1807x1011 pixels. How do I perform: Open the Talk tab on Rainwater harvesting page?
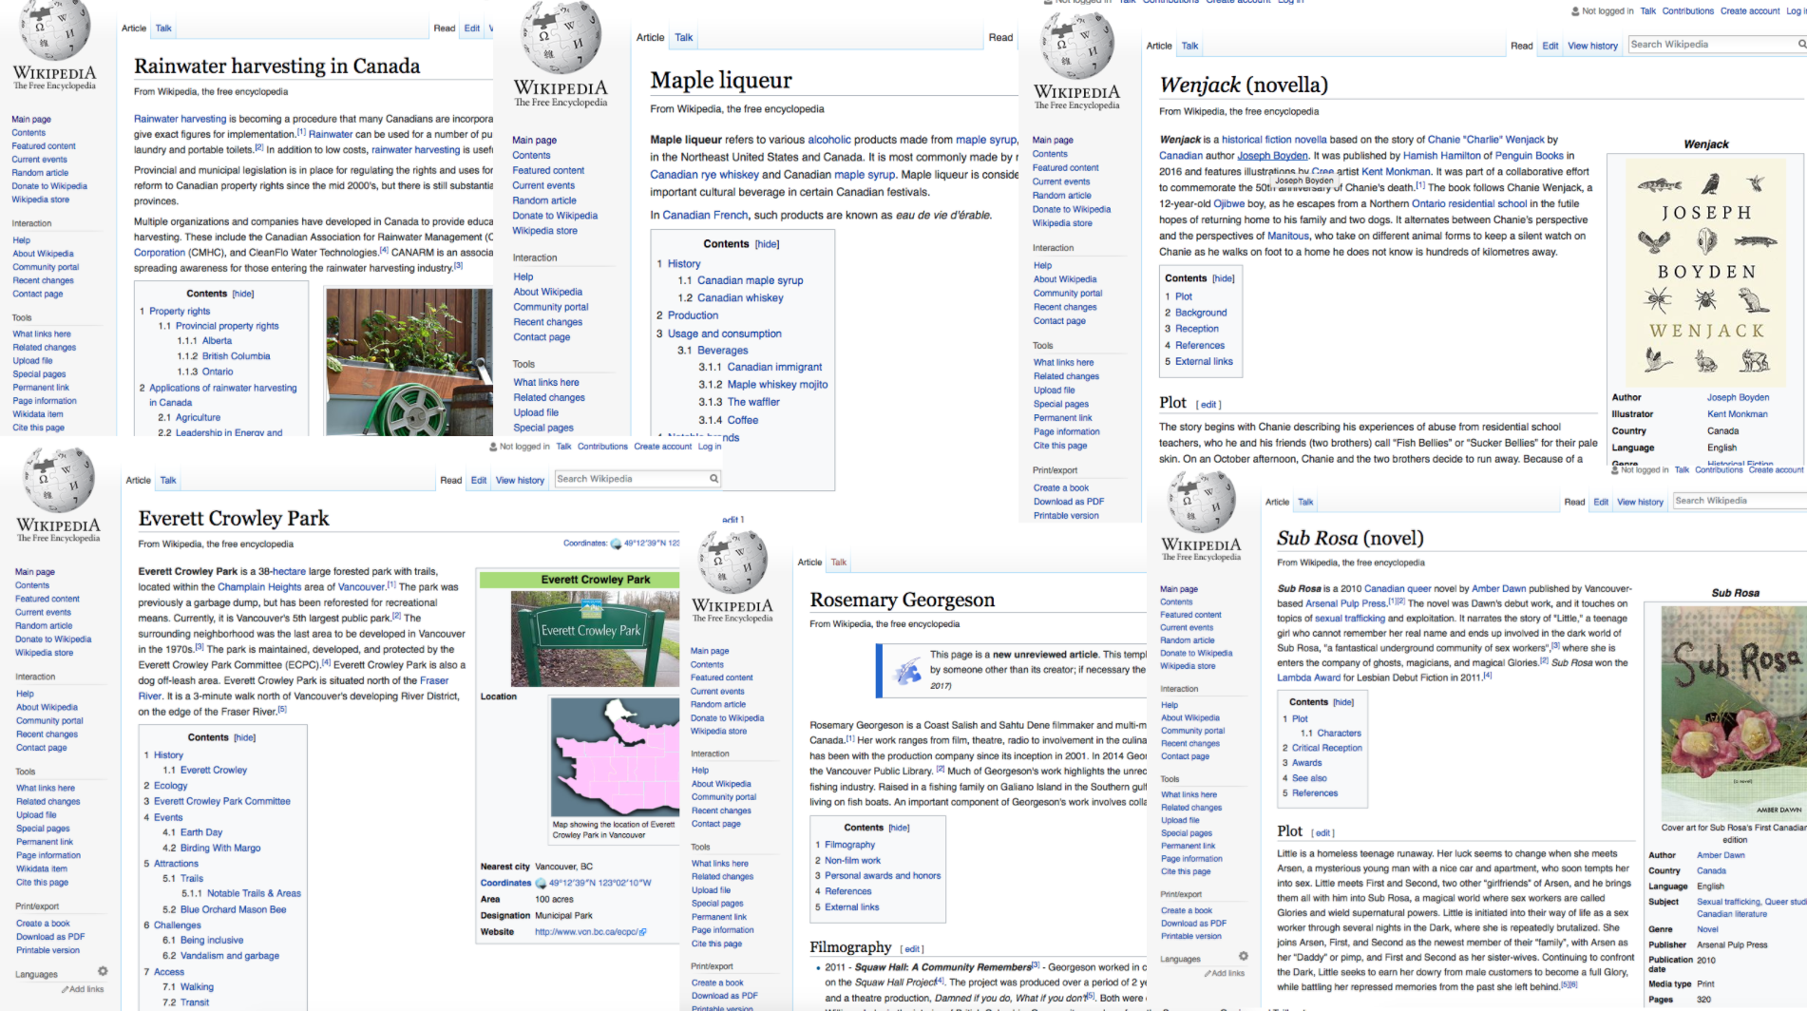[x=163, y=29]
